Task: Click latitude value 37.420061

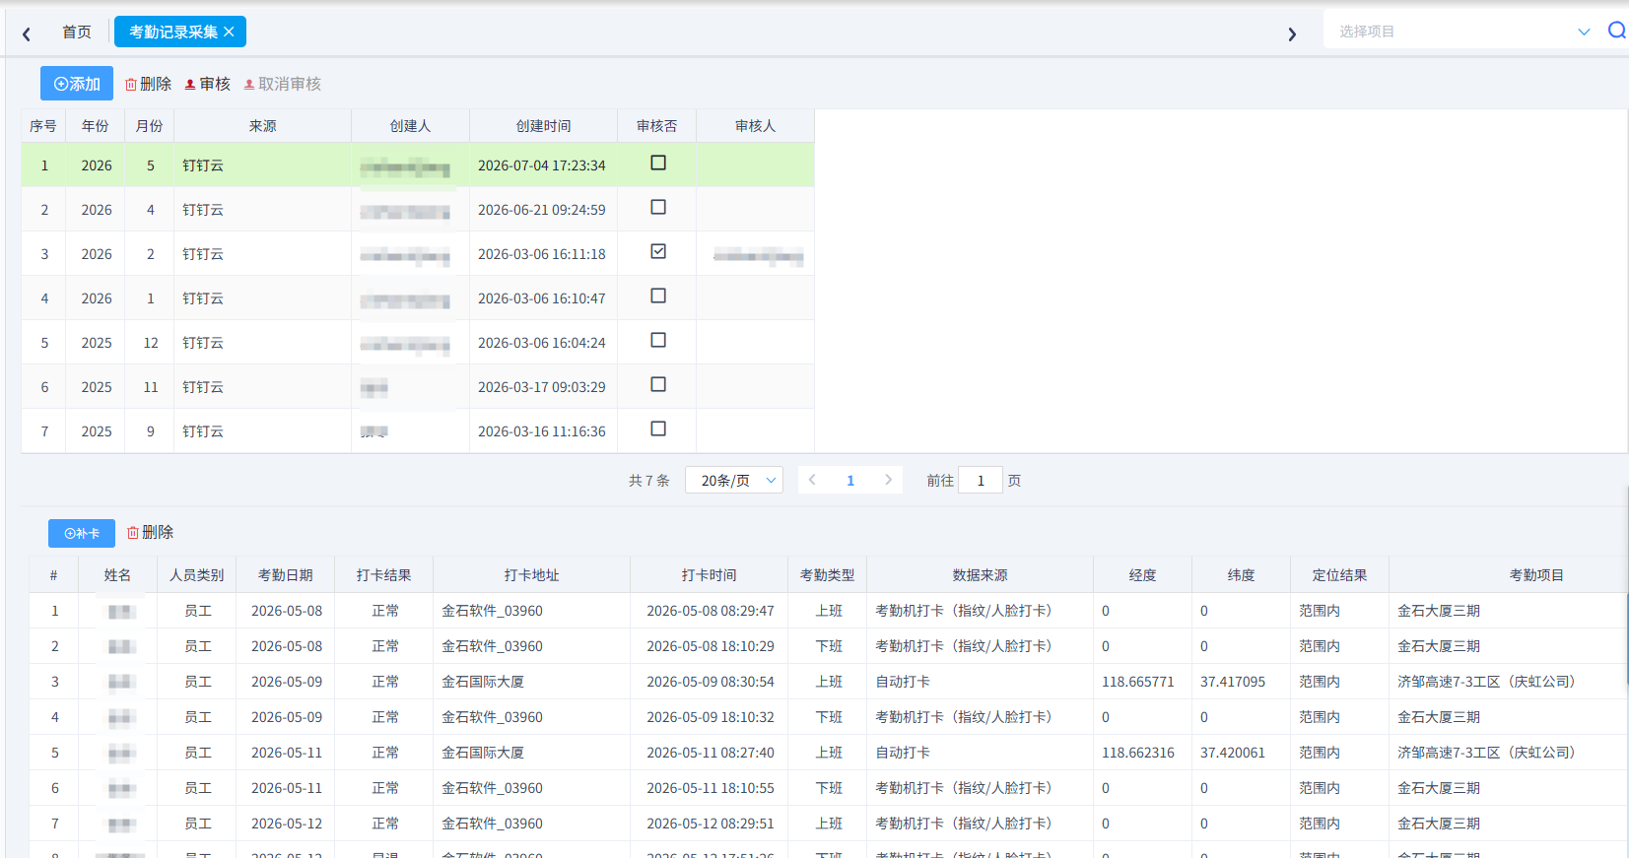Action: coord(1233,753)
